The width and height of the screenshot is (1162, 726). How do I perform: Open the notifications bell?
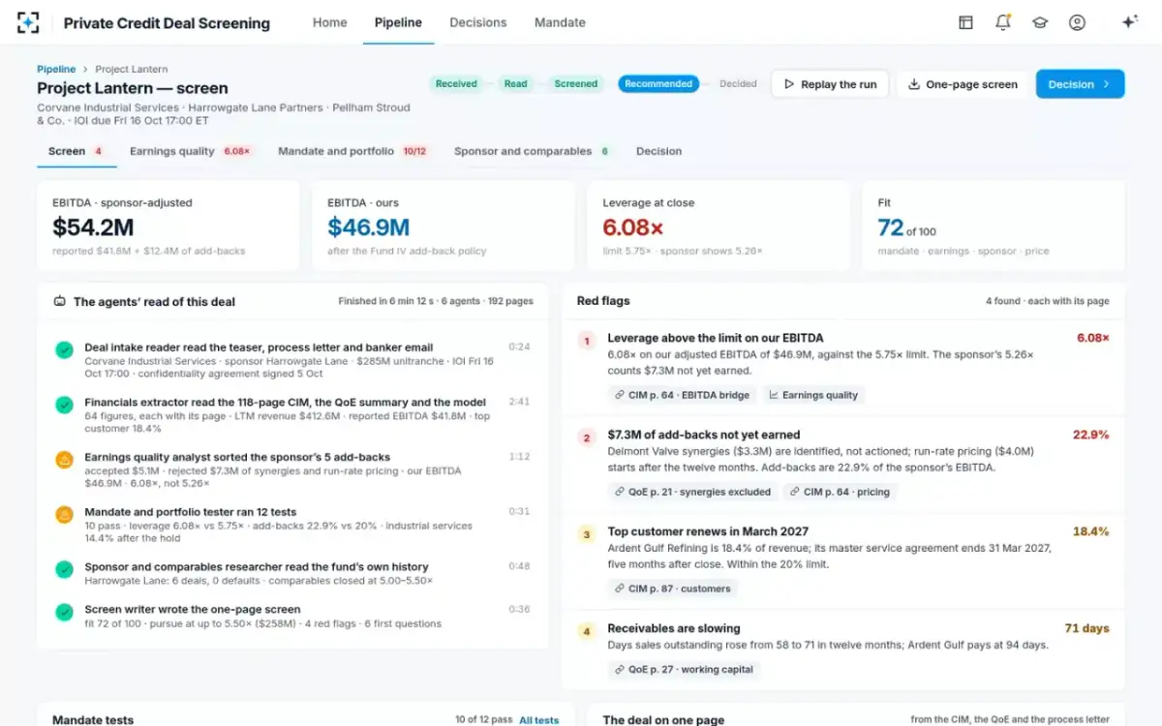coord(1002,22)
